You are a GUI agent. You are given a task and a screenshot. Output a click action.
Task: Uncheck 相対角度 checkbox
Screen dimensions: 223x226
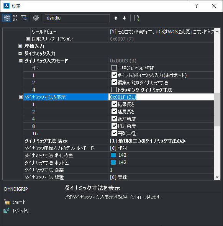[114, 126]
